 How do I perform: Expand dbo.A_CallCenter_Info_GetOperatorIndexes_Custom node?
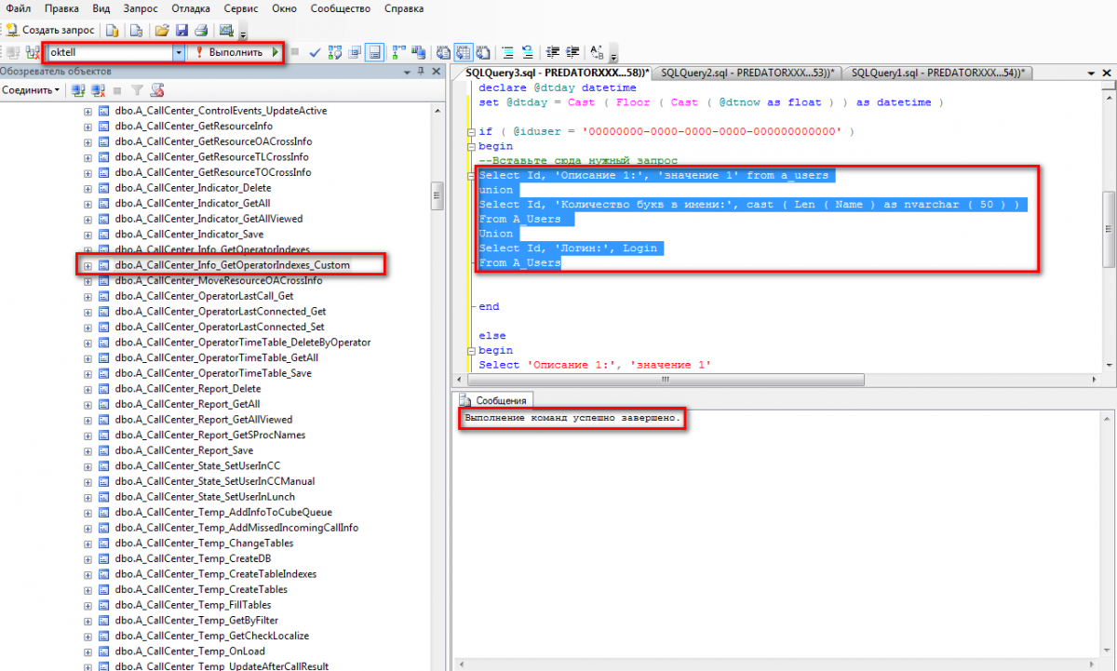pyautogui.click(x=88, y=265)
